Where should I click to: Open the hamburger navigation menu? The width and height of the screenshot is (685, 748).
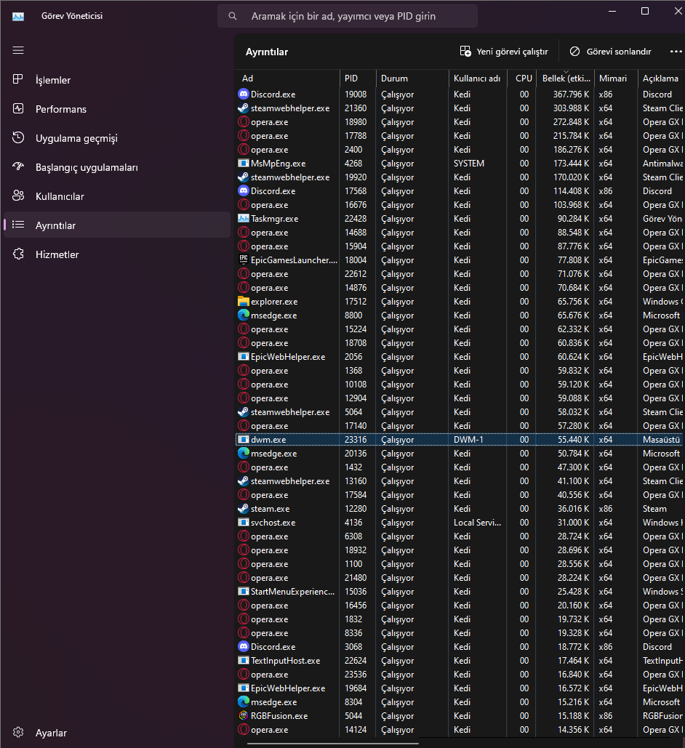point(18,51)
